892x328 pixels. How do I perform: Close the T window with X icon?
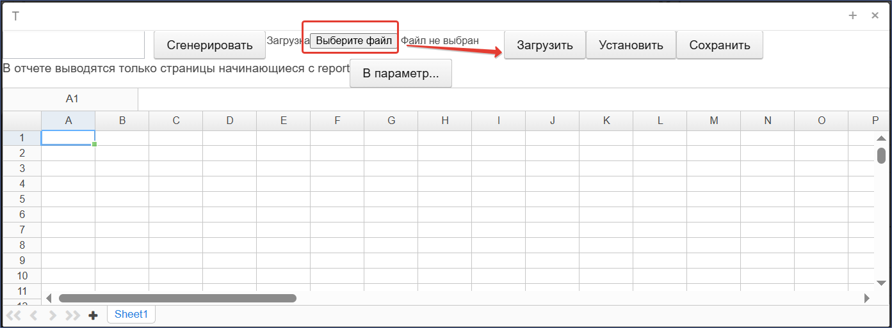pyautogui.click(x=875, y=16)
